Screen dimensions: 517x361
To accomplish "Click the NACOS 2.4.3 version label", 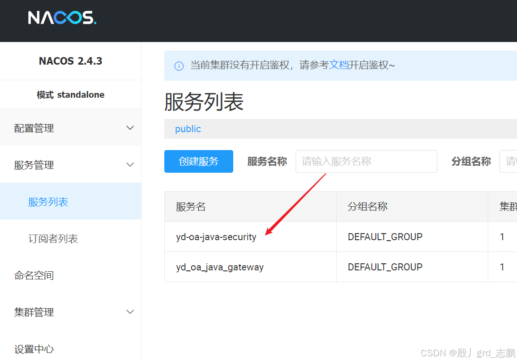I will point(70,61).
